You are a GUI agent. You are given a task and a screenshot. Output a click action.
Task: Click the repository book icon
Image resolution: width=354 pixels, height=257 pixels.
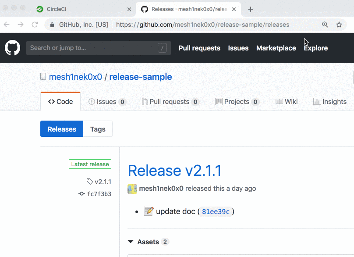click(43, 77)
